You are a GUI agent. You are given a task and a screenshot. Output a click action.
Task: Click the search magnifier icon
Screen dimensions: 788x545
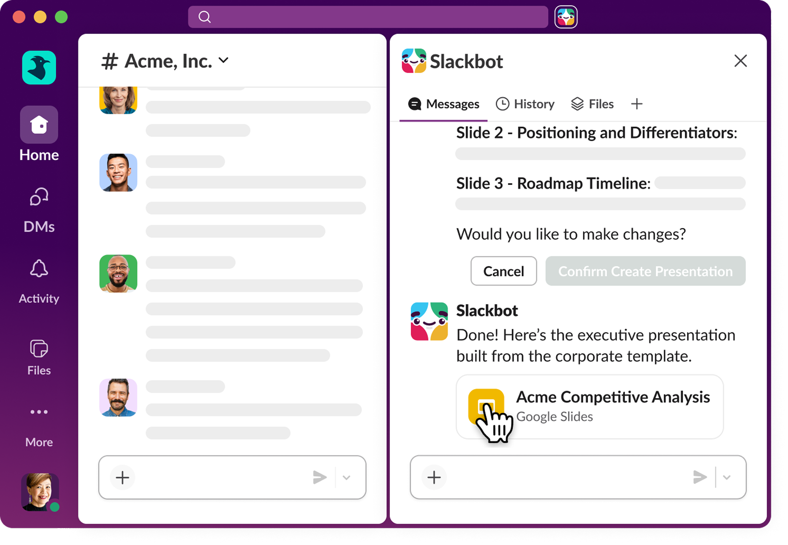pos(204,16)
